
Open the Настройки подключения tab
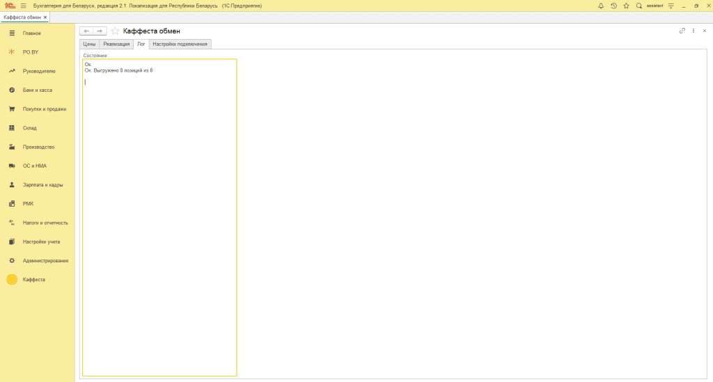coord(180,44)
